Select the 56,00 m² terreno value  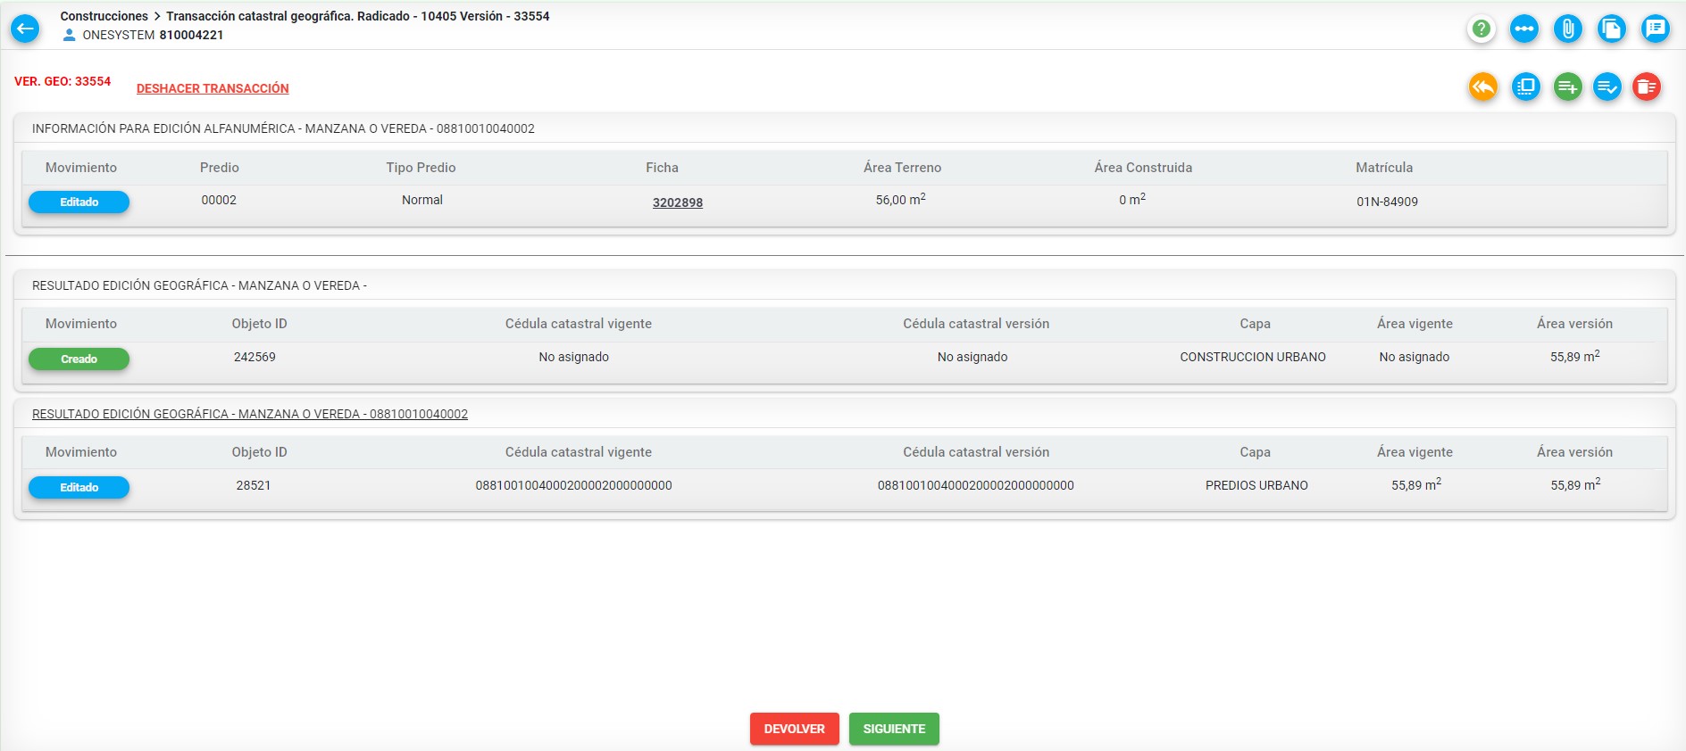tap(900, 200)
